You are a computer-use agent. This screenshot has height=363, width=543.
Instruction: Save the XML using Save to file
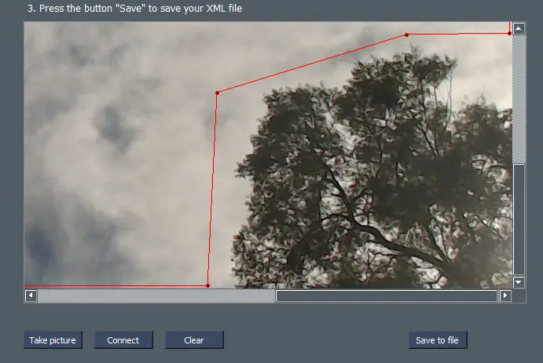tap(438, 340)
